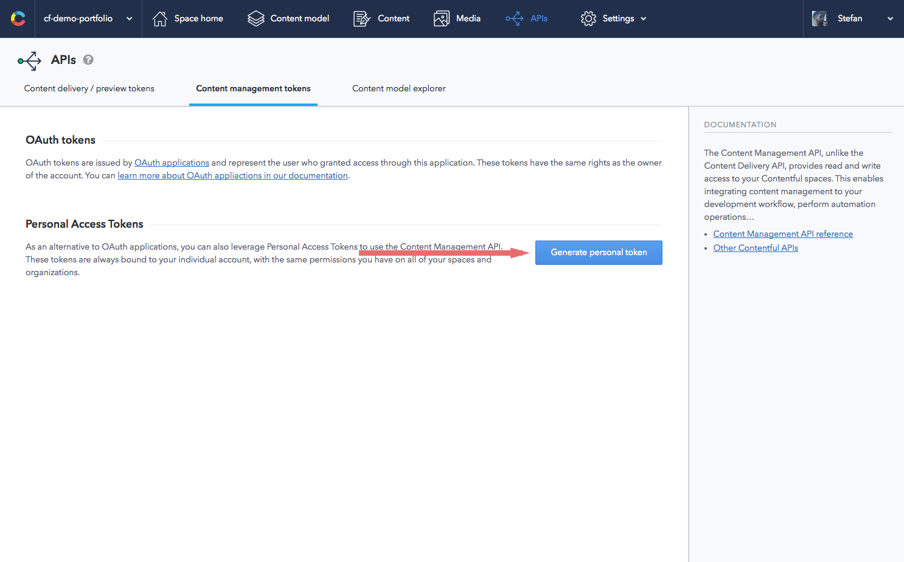This screenshot has width=904, height=562.
Task: Open the Content model section
Action: (300, 19)
